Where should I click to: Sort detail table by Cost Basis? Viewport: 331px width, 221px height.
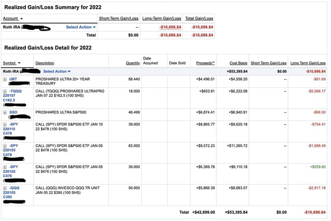[x=238, y=63]
